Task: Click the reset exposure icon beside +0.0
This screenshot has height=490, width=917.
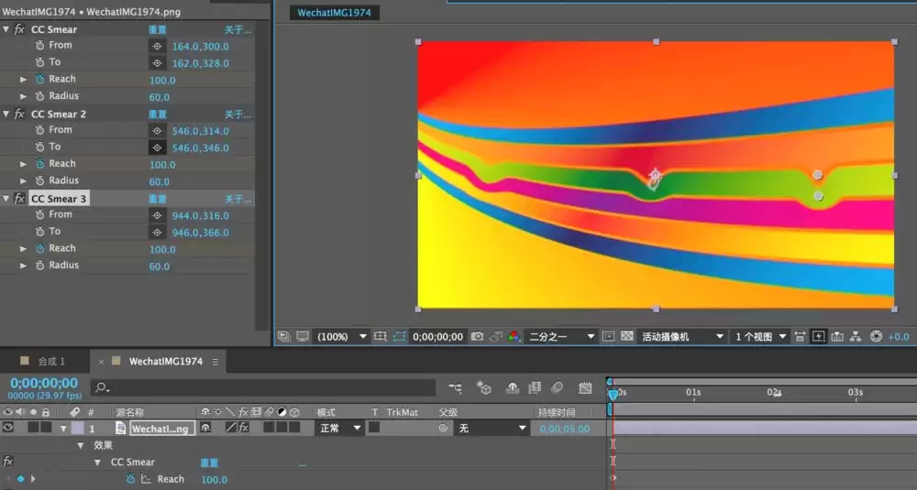Action: (876, 336)
